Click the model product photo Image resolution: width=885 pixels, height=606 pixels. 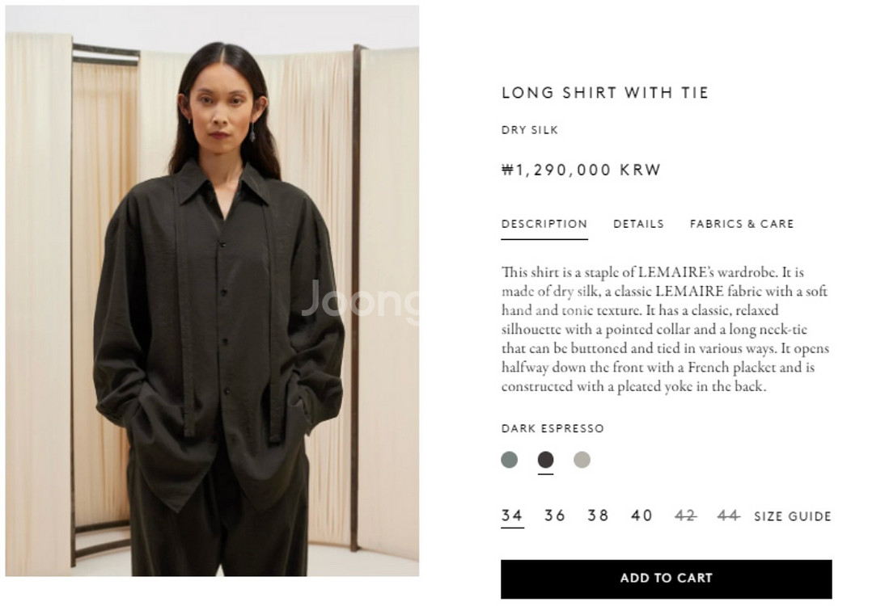212,291
